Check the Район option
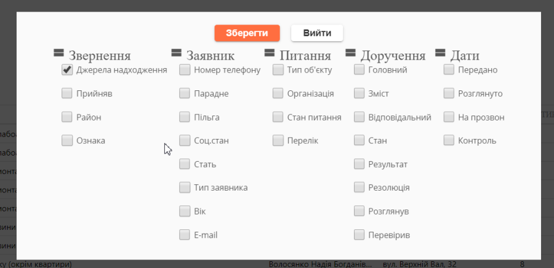 click(67, 117)
